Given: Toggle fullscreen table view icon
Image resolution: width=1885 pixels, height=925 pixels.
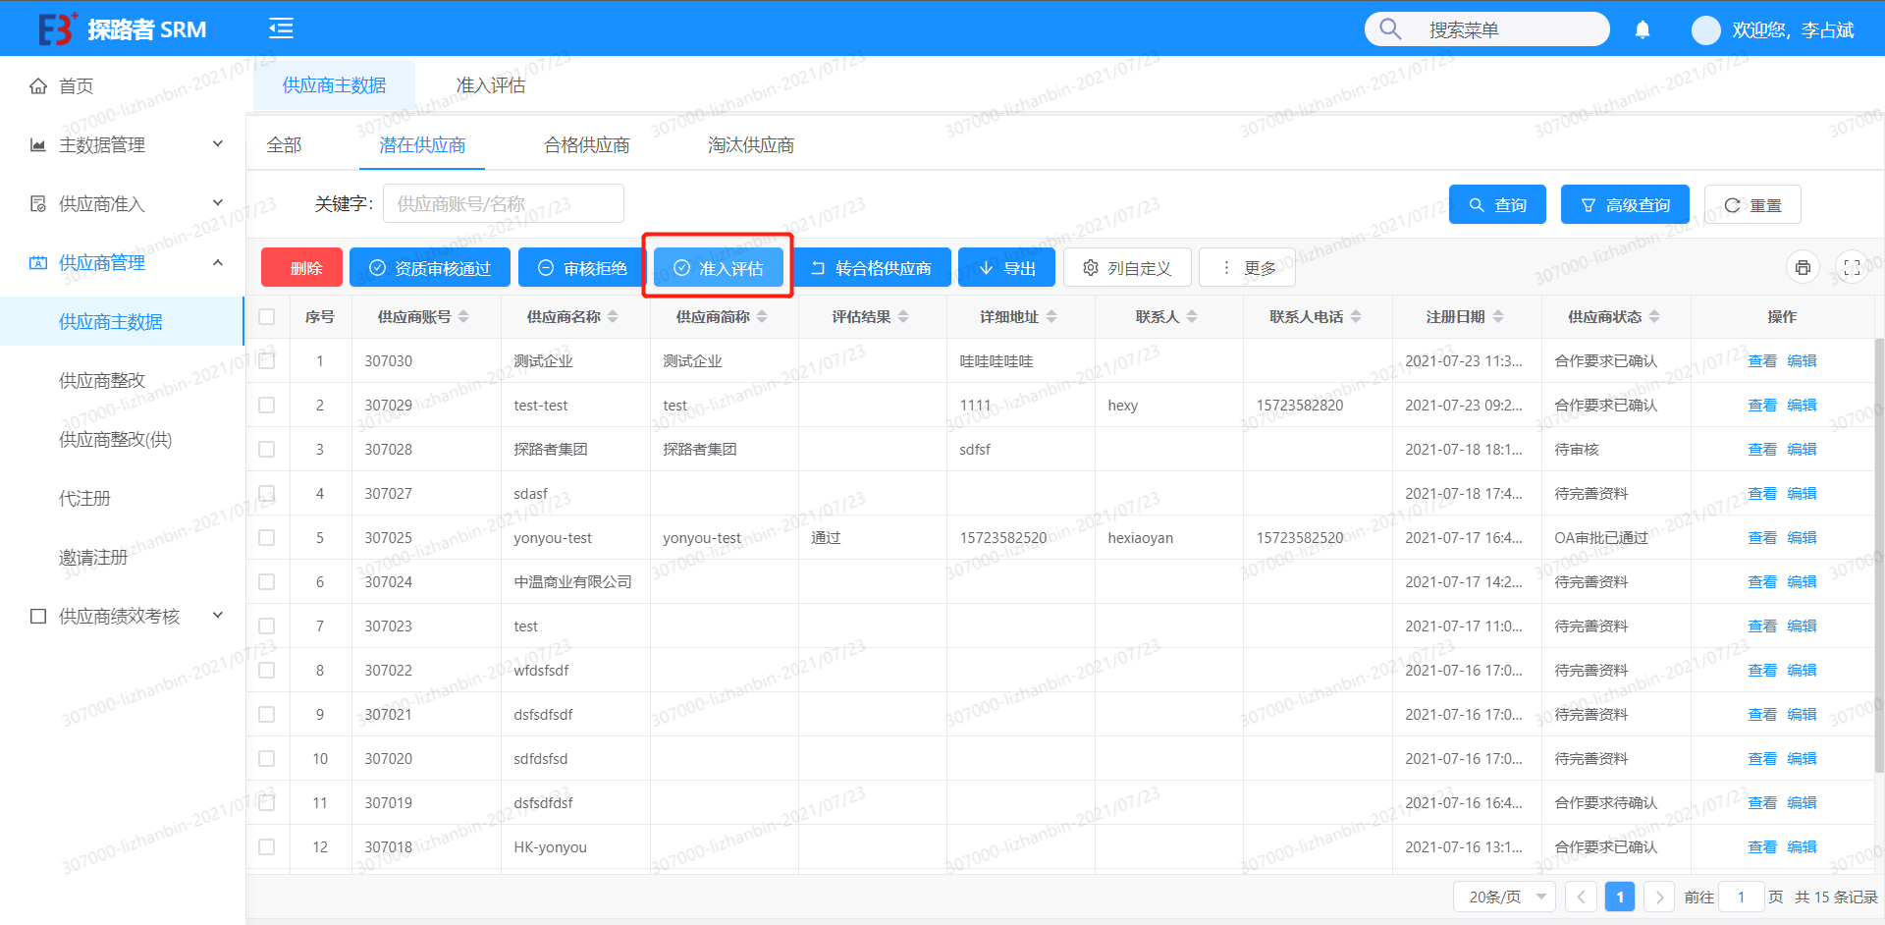Looking at the screenshot, I should (x=1852, y=267).
